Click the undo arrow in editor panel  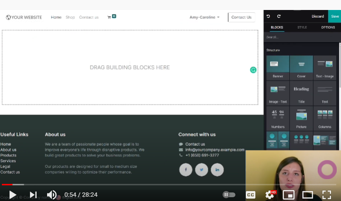point(268,16)
